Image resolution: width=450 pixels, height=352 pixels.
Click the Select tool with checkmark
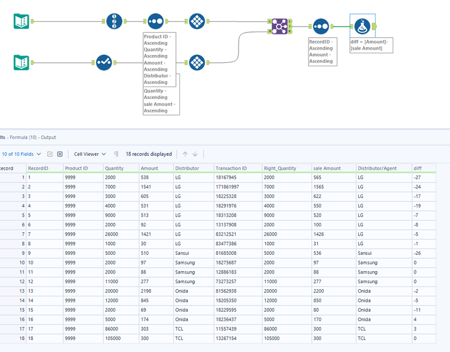pos(104,63)
